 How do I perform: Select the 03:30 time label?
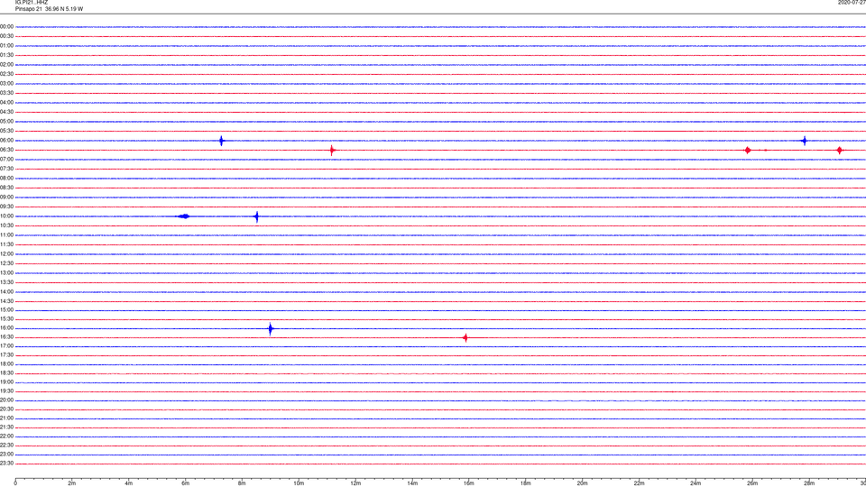6,93
